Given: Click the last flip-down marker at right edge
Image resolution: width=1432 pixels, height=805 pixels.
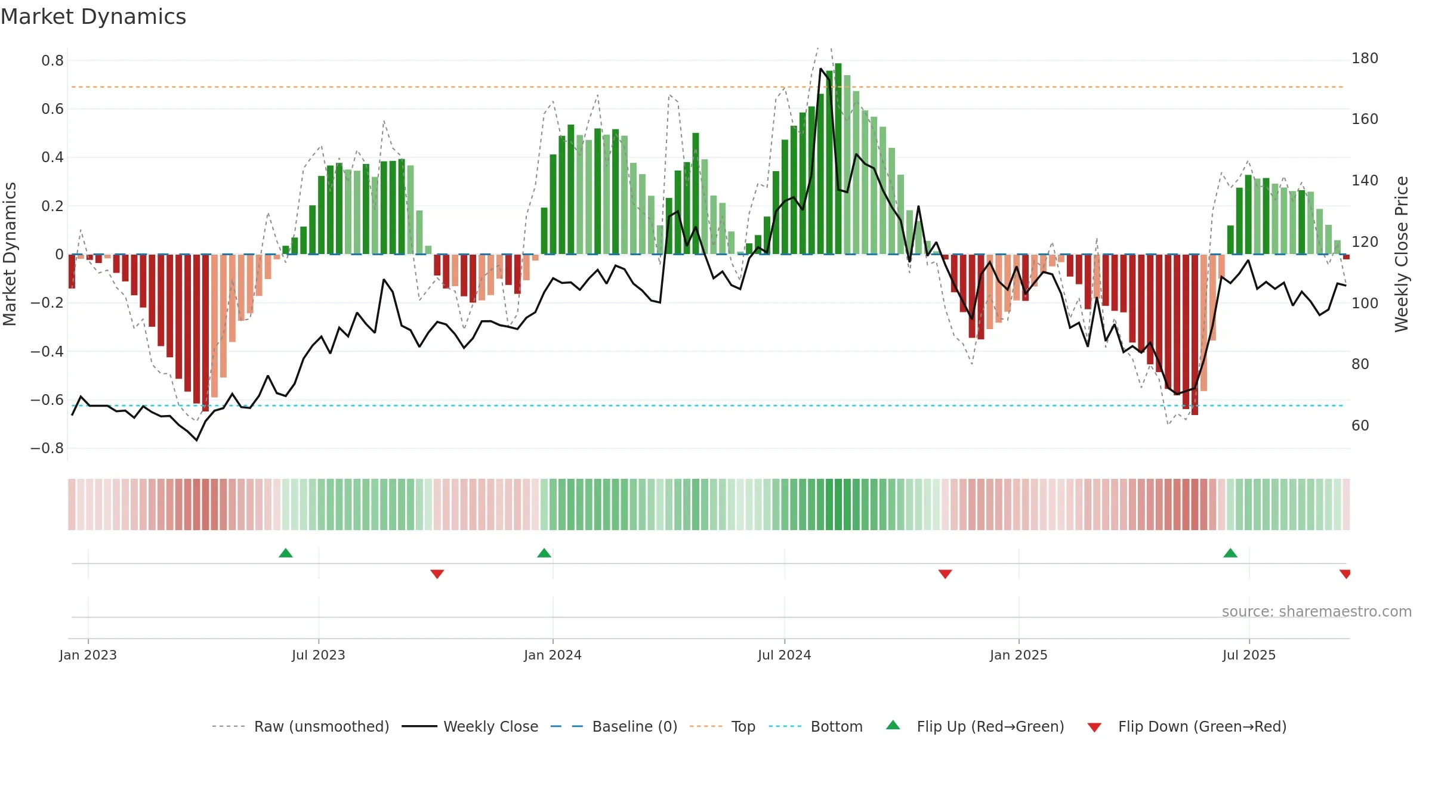Looking at the screenshot, I should 1345,574.
